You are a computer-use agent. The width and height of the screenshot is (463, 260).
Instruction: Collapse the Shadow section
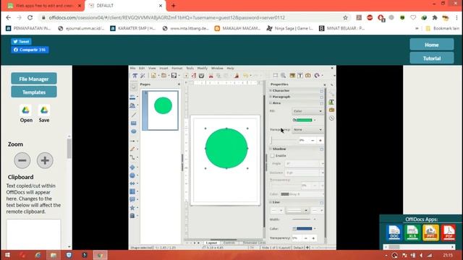(x=271, y=149)
